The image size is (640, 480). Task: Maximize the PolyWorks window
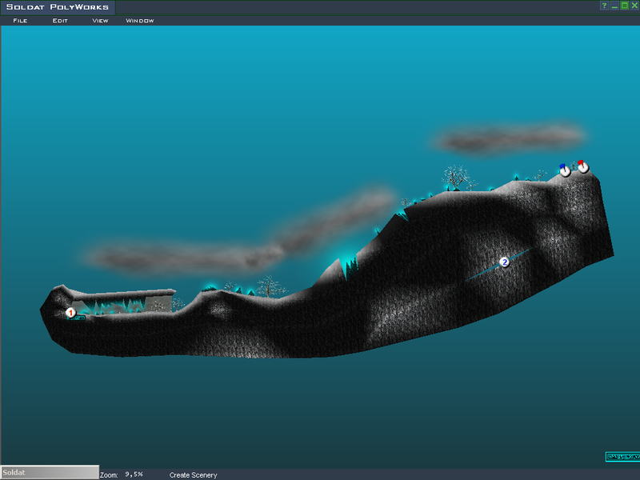[625, 6]
